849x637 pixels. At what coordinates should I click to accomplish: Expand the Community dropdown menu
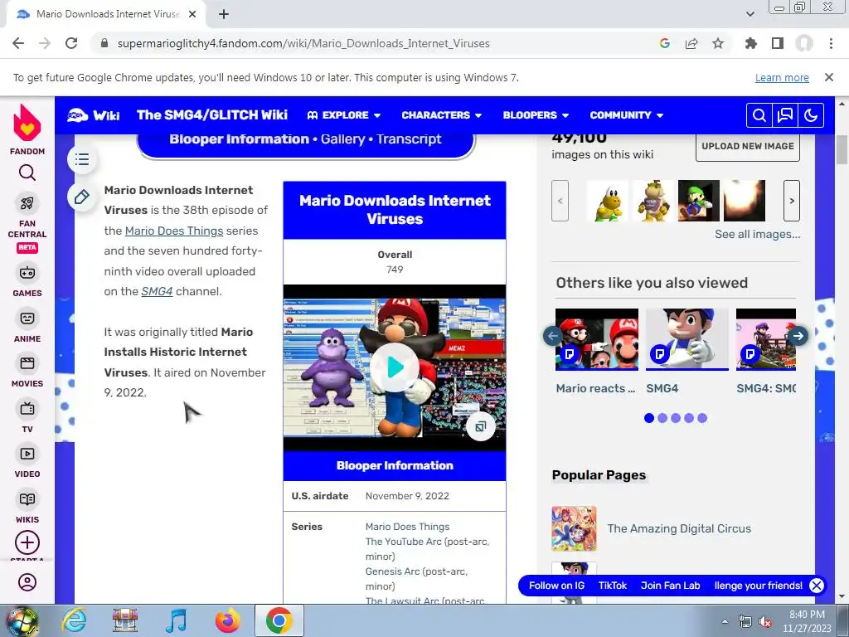click(x=627, y=115)
